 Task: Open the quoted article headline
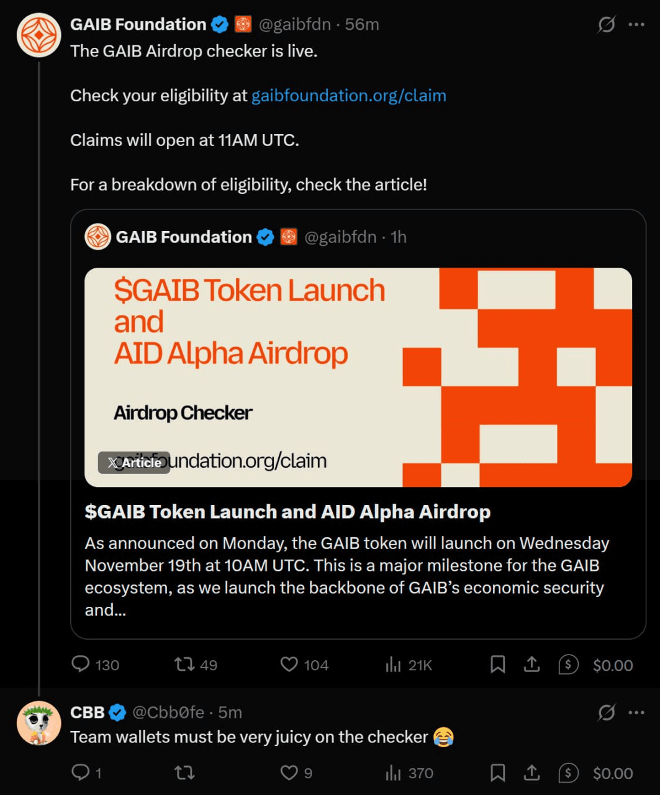click(287, 512)
